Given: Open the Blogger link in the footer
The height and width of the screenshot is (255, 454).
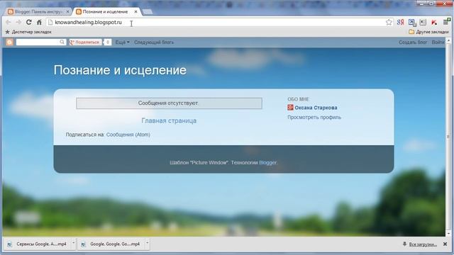Looking at the screenshot, I should coord(267,162).
